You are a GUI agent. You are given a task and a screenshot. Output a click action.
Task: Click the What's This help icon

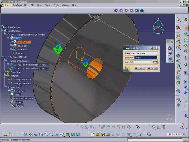coord(140,134)
